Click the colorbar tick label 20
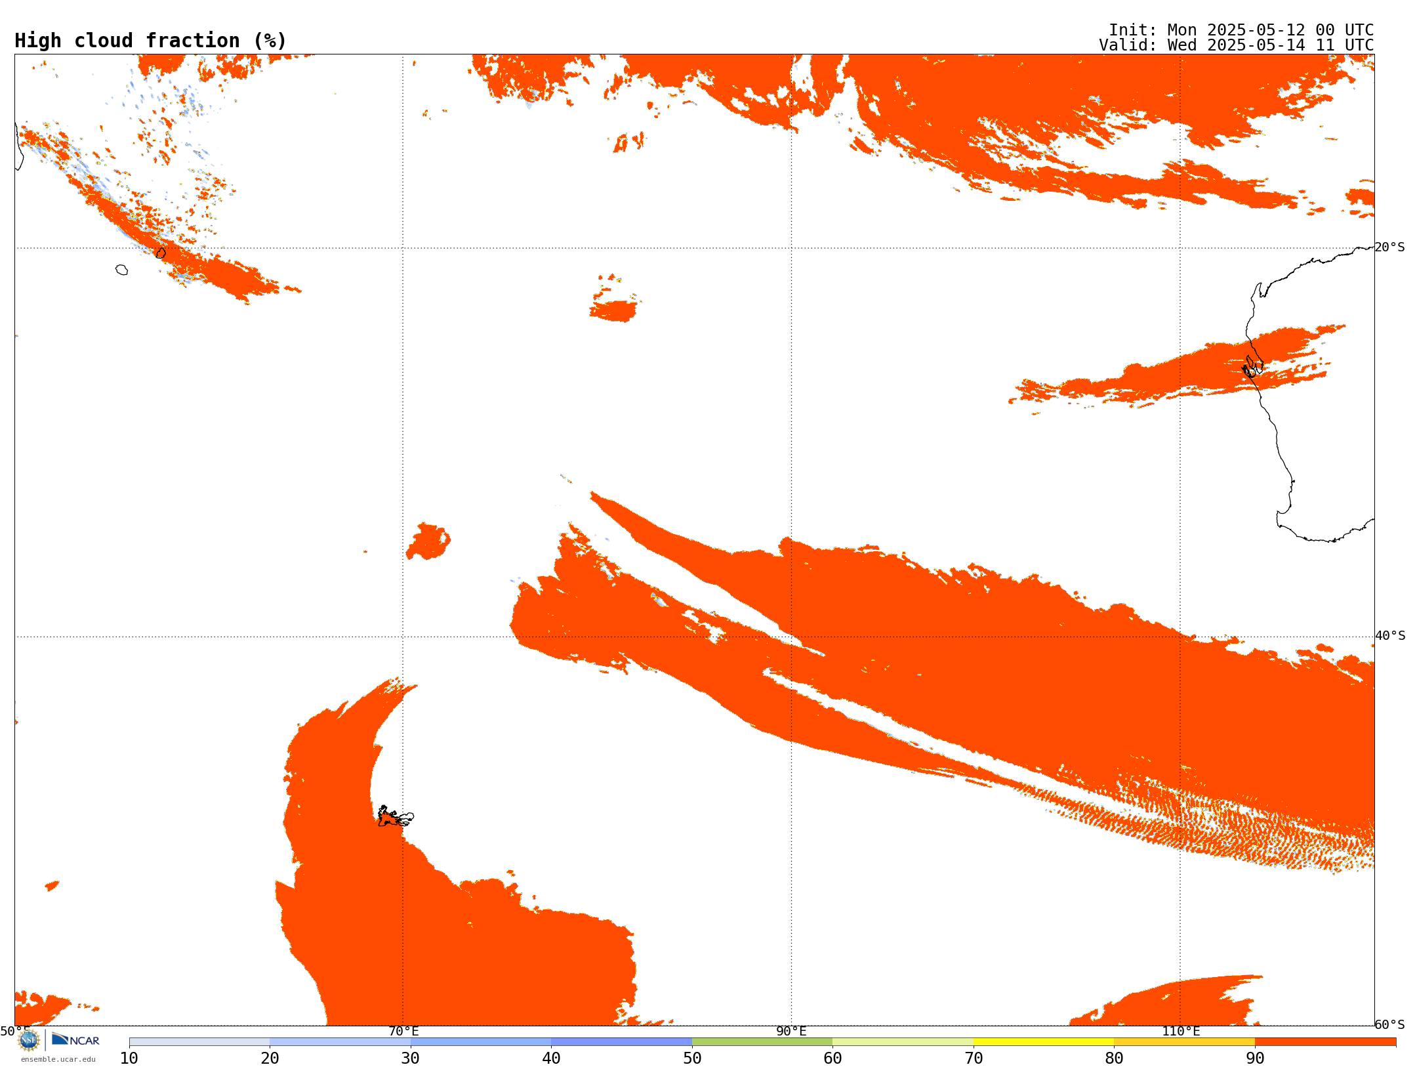1417x1067 pixels. click(270, 1058)
